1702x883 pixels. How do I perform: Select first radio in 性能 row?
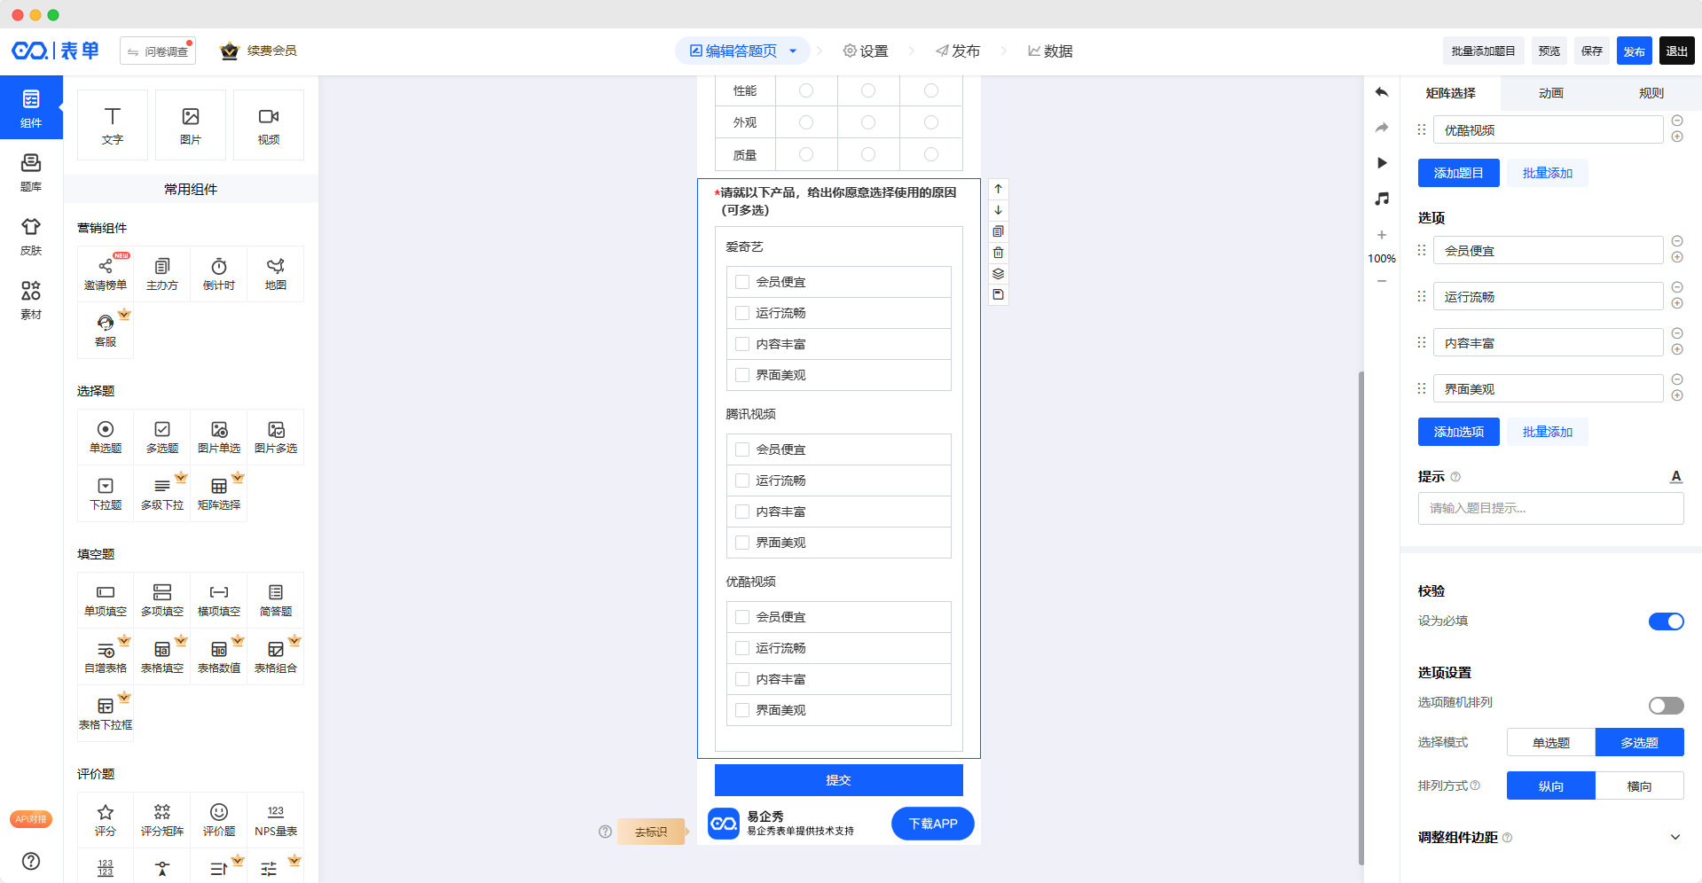(x=806, y=90)
